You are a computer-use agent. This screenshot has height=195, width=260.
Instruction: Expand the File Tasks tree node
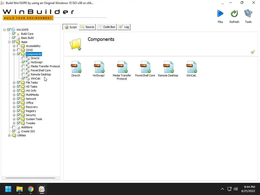[14, 83]
